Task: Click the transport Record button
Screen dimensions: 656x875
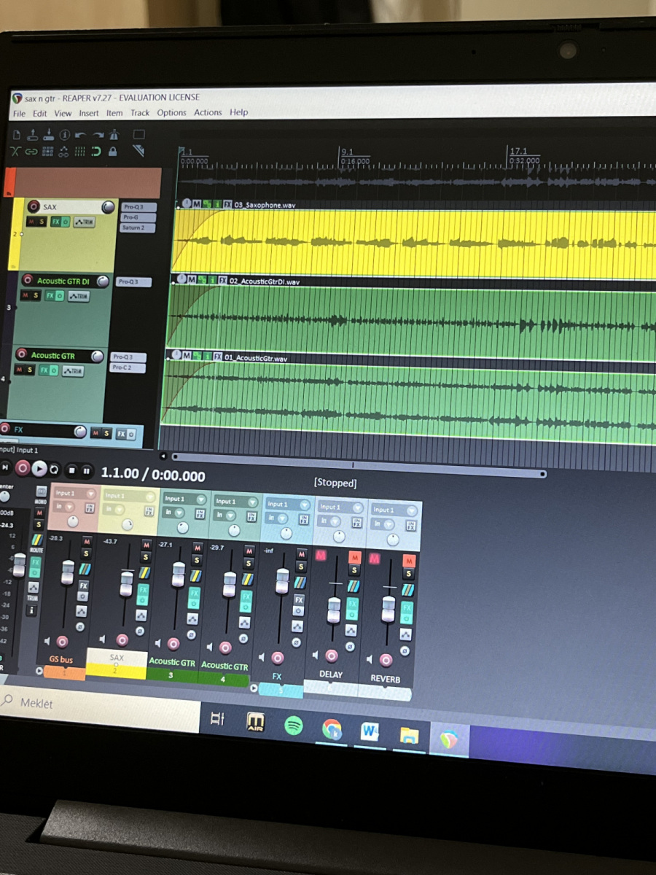Action: (x=23, y=468)
